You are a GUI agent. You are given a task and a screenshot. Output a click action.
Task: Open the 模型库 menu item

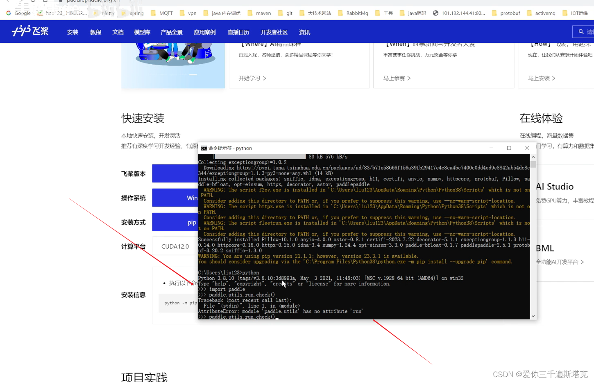click(x=142, y=31)
